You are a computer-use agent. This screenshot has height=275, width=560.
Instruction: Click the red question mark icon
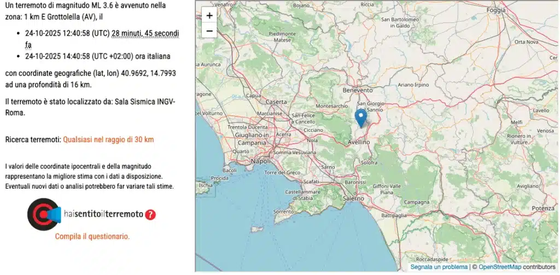150,215
